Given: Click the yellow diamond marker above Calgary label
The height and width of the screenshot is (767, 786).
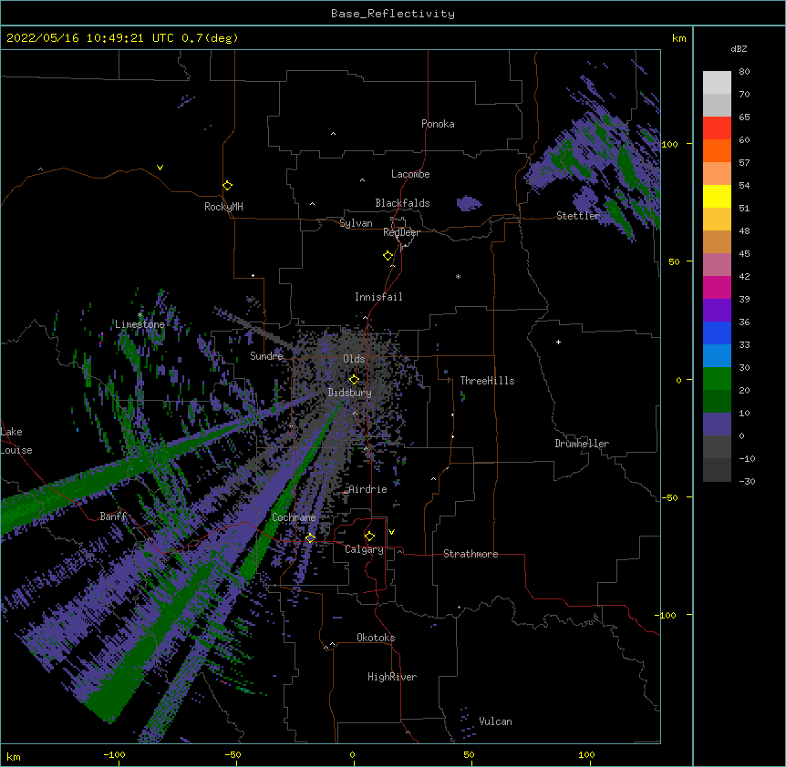Looking at the screenshot, I should 369,537.
